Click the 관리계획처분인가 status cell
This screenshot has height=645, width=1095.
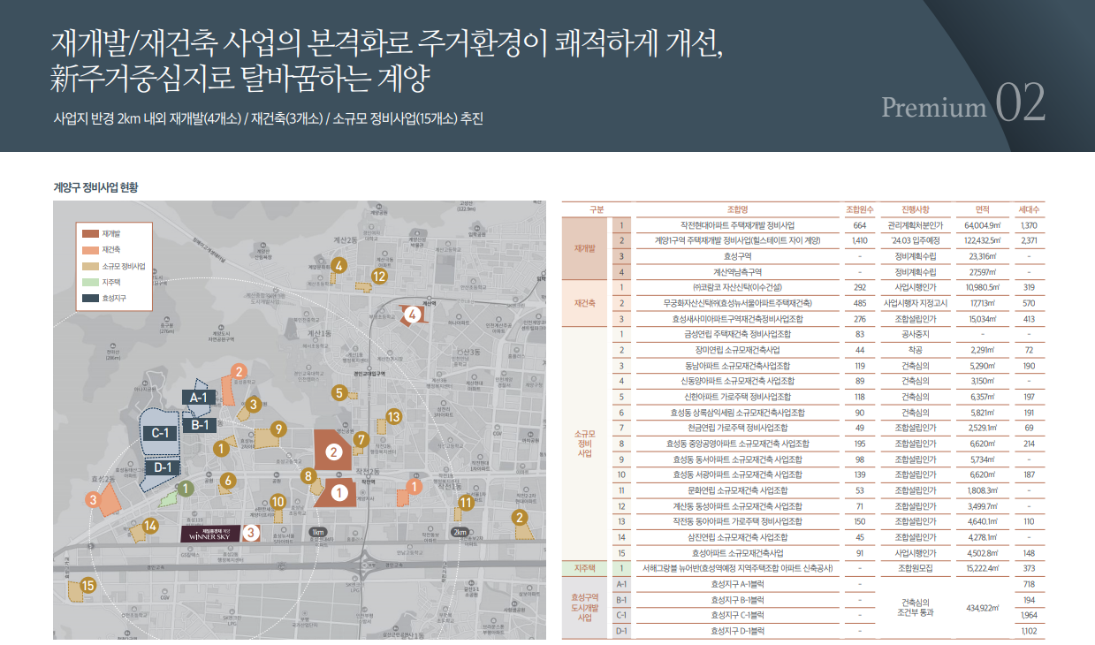[x=915, y=225]
